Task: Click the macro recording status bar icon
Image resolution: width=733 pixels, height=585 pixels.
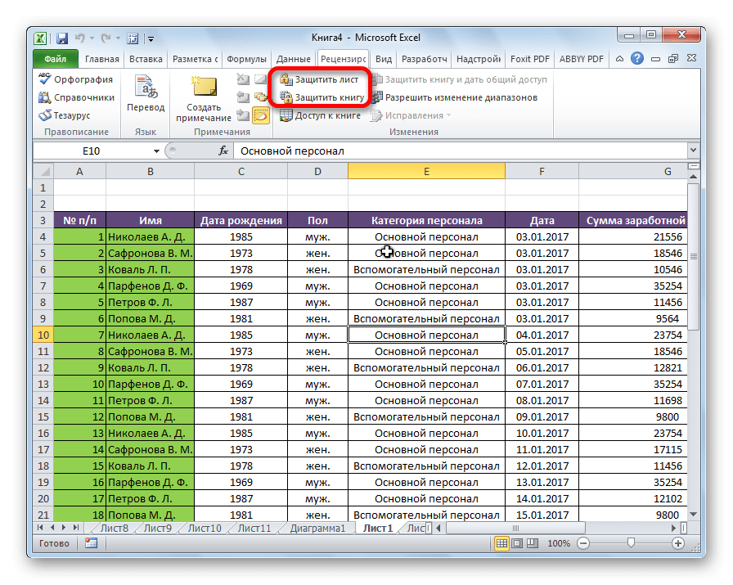Action: [x=91, y=543]
